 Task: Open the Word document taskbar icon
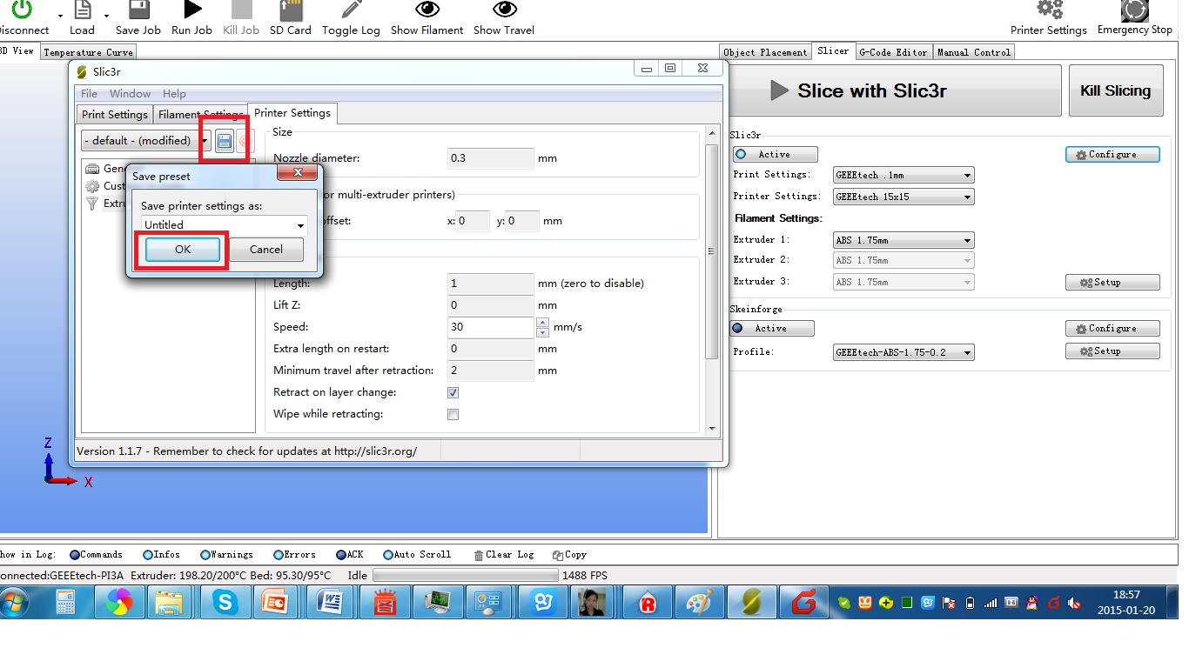click(x=331, y=602)
